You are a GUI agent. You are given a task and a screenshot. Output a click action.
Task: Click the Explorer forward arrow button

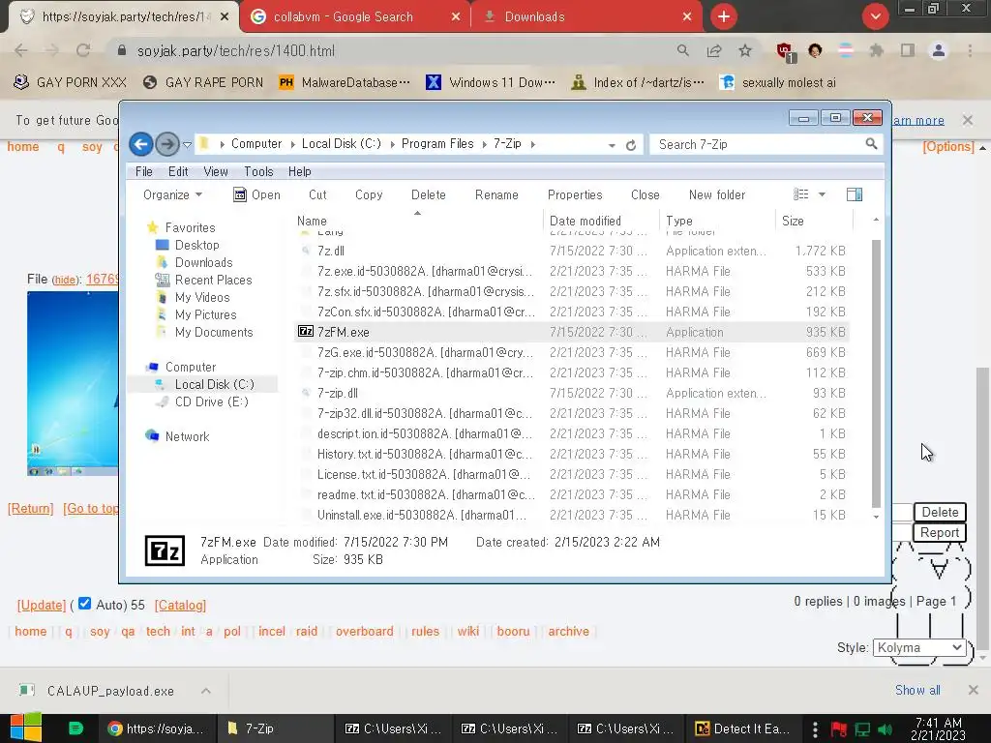[x=167, y=144]
